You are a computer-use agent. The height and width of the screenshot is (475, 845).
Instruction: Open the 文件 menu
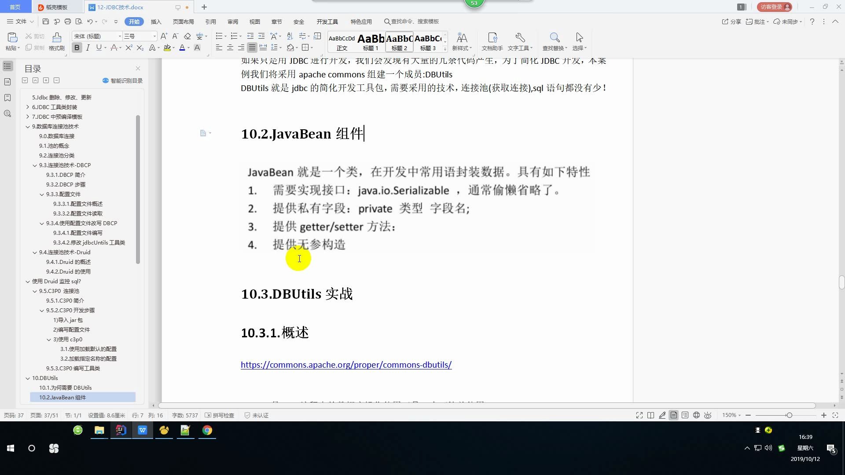click(20, 22)
